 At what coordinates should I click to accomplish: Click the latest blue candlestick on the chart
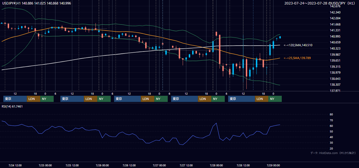tap(280, 37)
